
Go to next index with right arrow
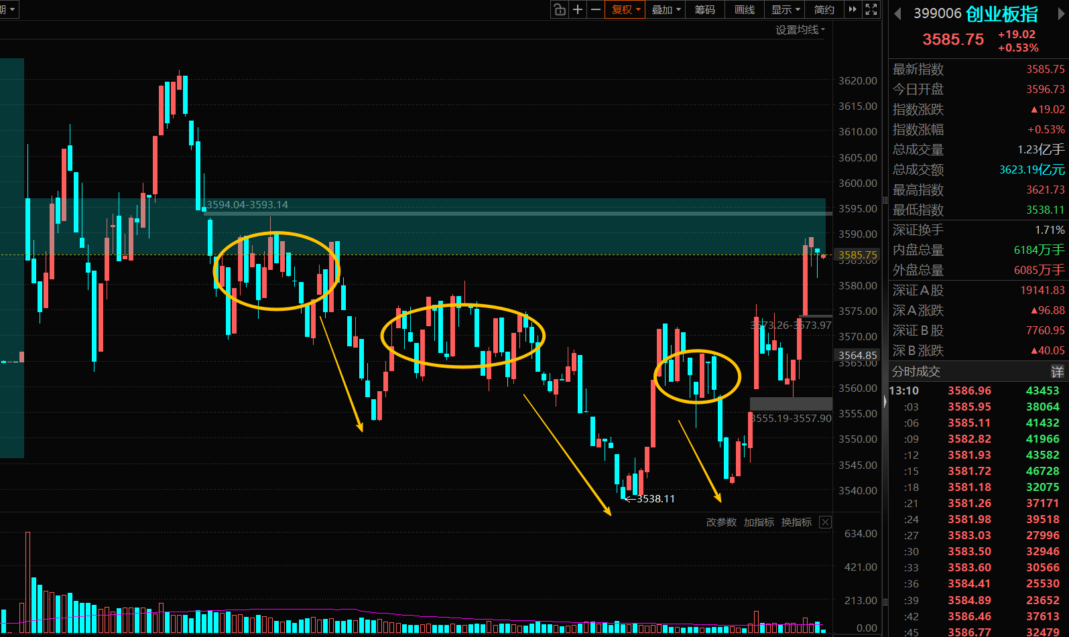point(1062,13)
